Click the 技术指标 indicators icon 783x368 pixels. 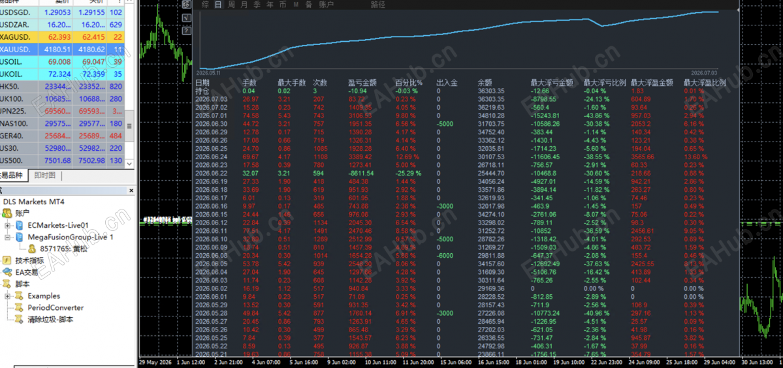pos(7,260)
